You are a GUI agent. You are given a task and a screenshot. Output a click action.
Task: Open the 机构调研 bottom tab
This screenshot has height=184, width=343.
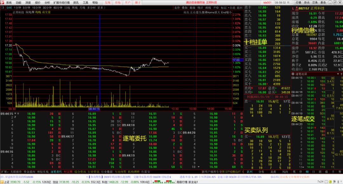tap(134, 172)
